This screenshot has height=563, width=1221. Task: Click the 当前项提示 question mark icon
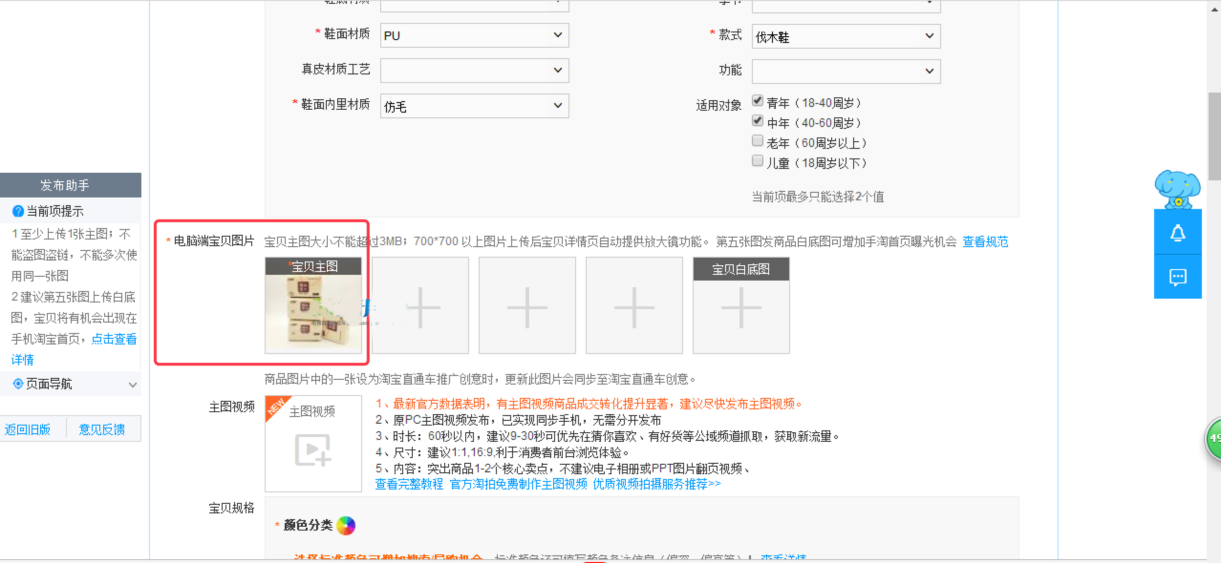point(18,211)
